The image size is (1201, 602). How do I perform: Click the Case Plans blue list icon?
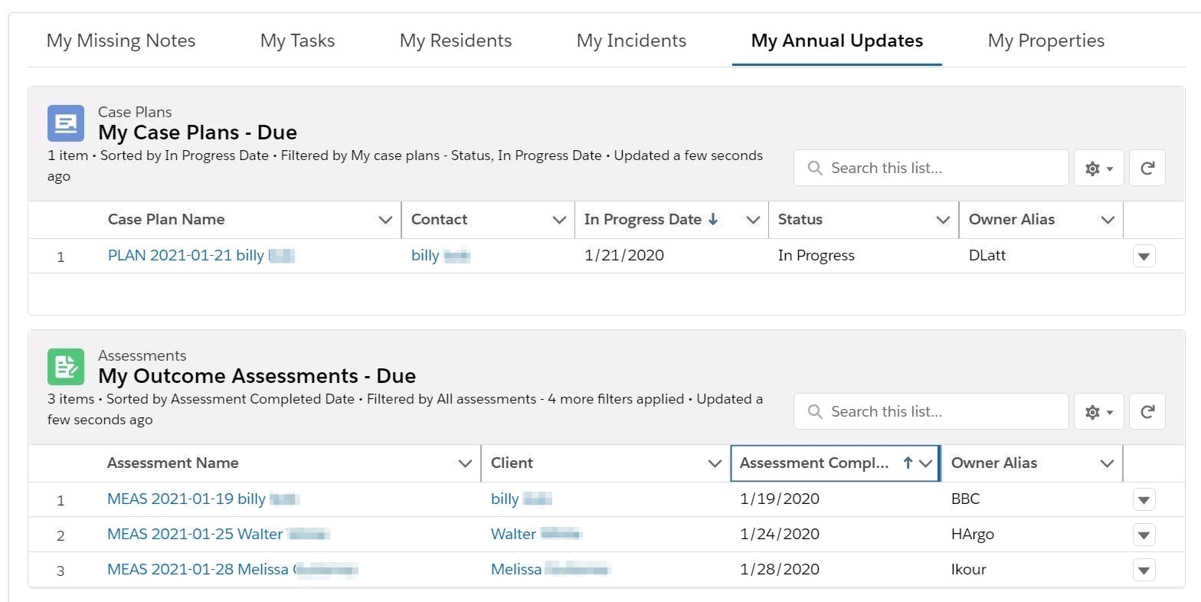coord(66,123)
